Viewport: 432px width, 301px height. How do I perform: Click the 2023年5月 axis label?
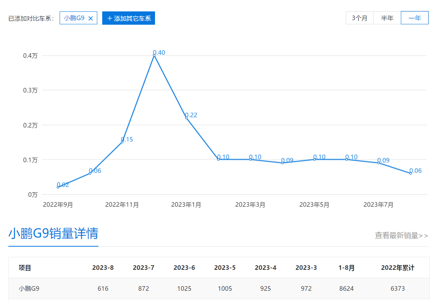click(x=314, y=205)
